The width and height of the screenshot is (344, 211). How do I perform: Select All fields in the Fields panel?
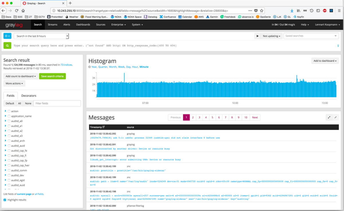19,103
